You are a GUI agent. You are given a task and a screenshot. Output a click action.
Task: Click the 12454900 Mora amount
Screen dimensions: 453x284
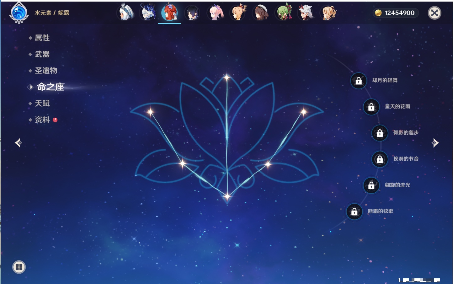tap(400, 13)
